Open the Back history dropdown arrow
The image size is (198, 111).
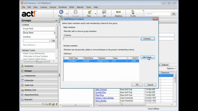pos(67,14)
